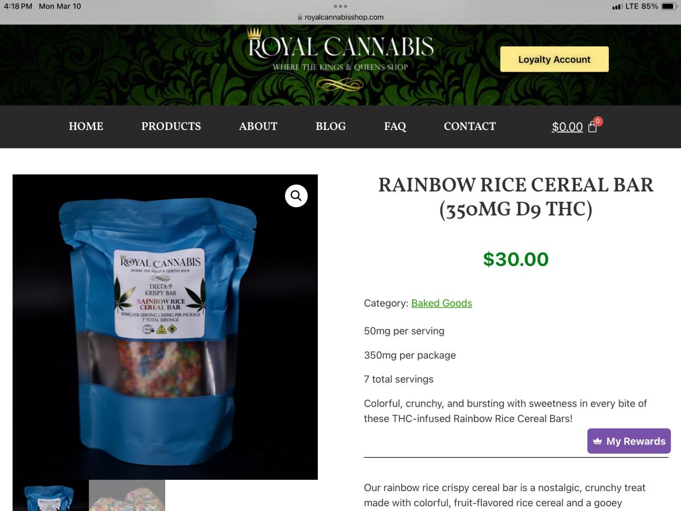The image size is (681, 511).
Task: Open the BLOG page
Action: [x=331, y=127]
